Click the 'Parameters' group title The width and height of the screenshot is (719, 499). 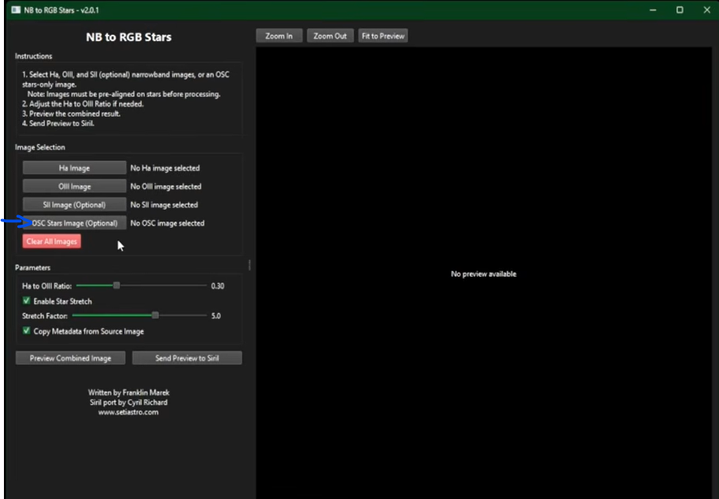32,267
